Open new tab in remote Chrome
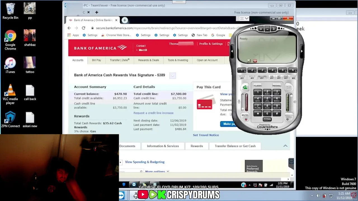 125,20
